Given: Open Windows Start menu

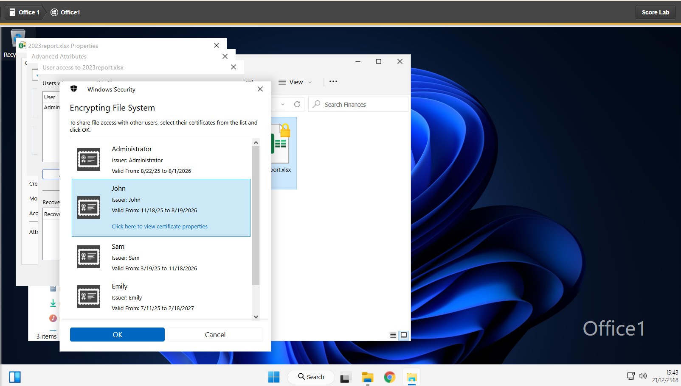Looking at the screenshot, I should tap(274, 377).
